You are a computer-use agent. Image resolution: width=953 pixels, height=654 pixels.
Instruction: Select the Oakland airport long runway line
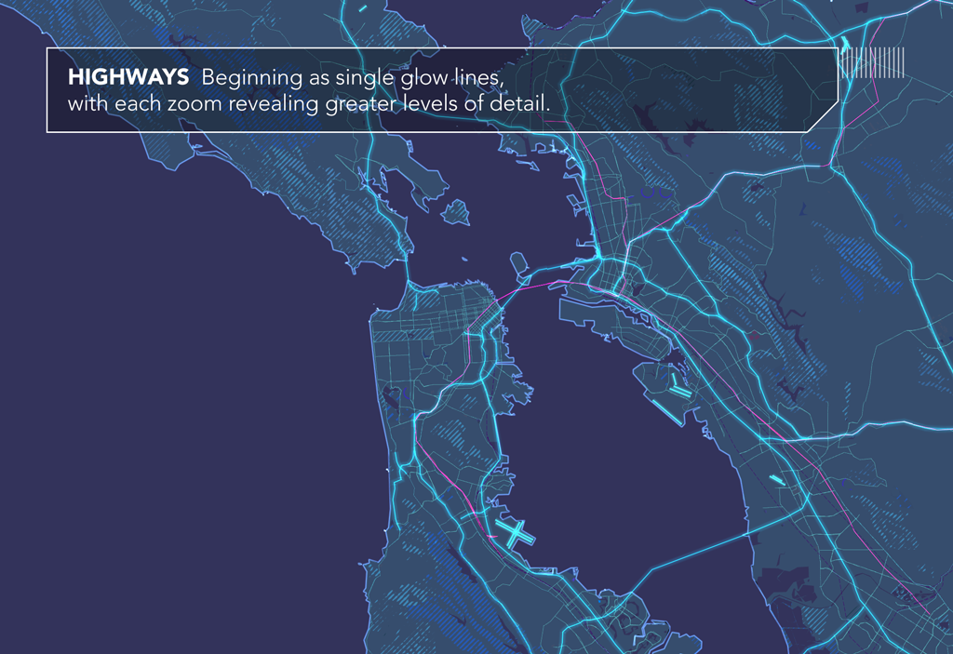coord(667,411)
